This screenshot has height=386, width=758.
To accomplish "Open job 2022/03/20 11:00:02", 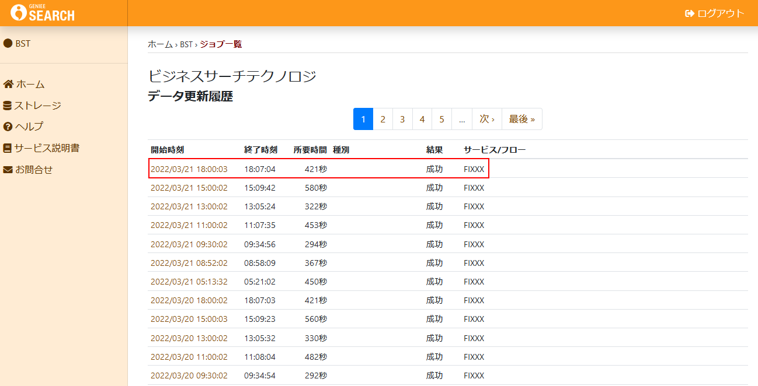I will click(189, 356).
